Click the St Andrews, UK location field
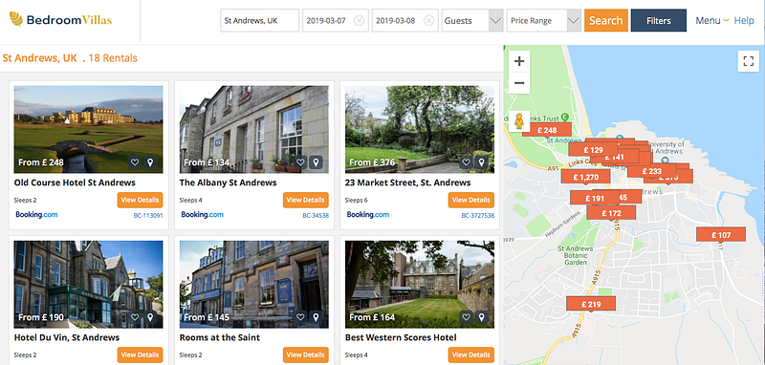The height and width of the screenshot is (365, 765). [259, 20]
